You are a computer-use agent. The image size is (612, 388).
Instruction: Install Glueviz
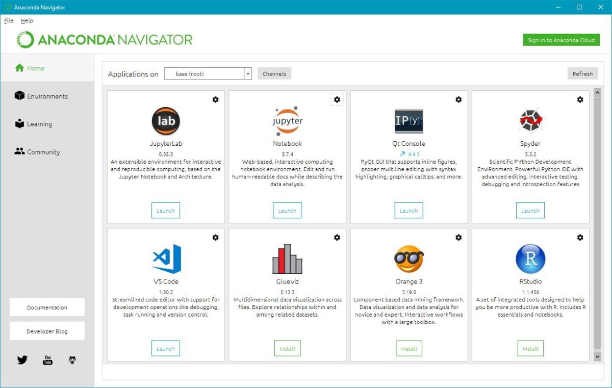[287, 349]
